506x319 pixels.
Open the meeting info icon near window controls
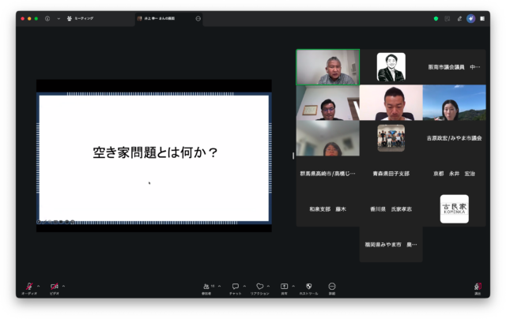coord(47,18)
